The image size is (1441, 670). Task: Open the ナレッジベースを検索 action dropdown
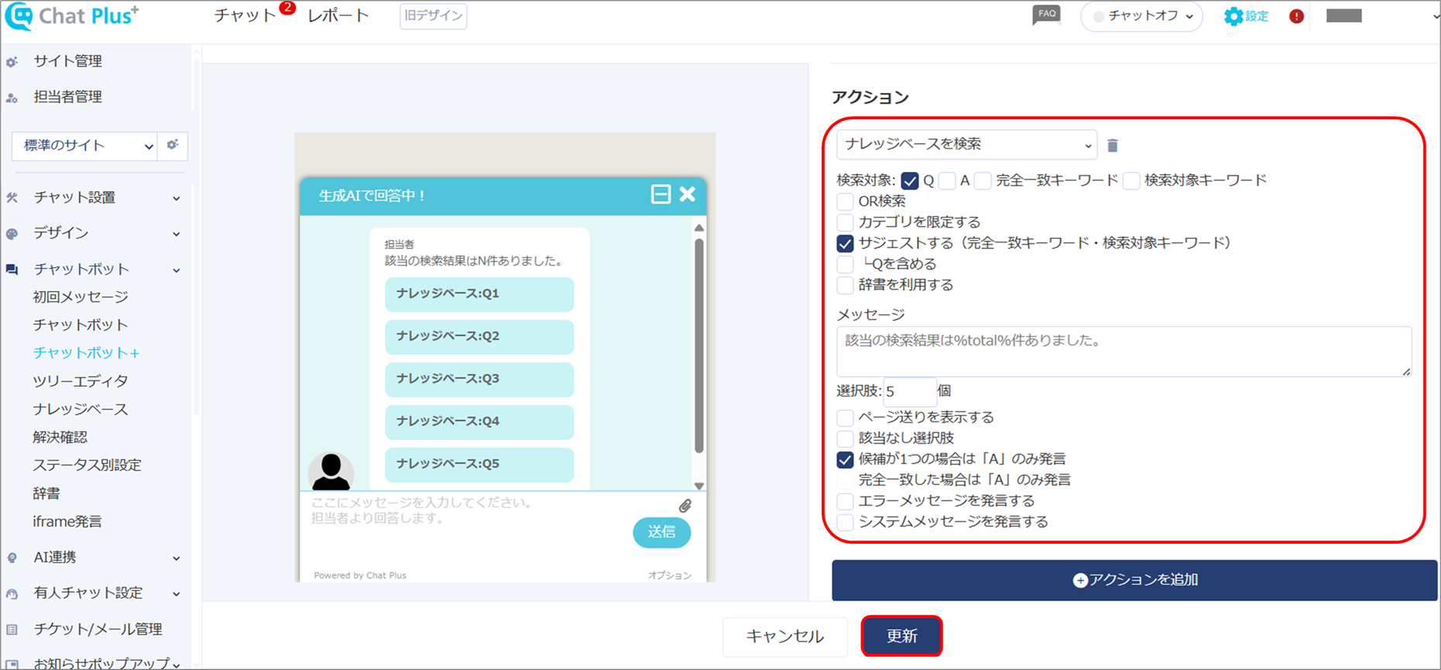click(x=967, y=145)
